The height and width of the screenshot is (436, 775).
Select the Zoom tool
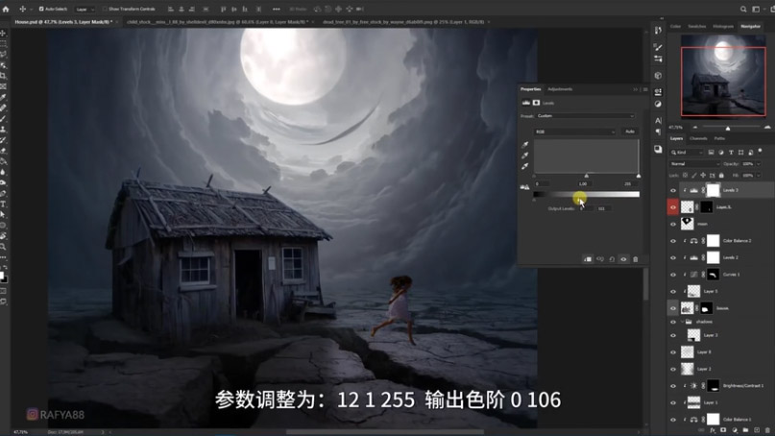(4, 247)
